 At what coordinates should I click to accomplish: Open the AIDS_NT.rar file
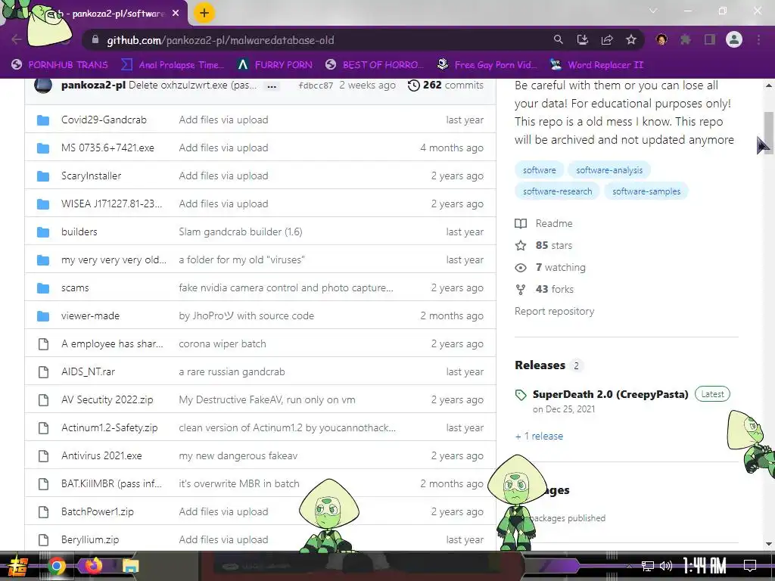[88, 371]
